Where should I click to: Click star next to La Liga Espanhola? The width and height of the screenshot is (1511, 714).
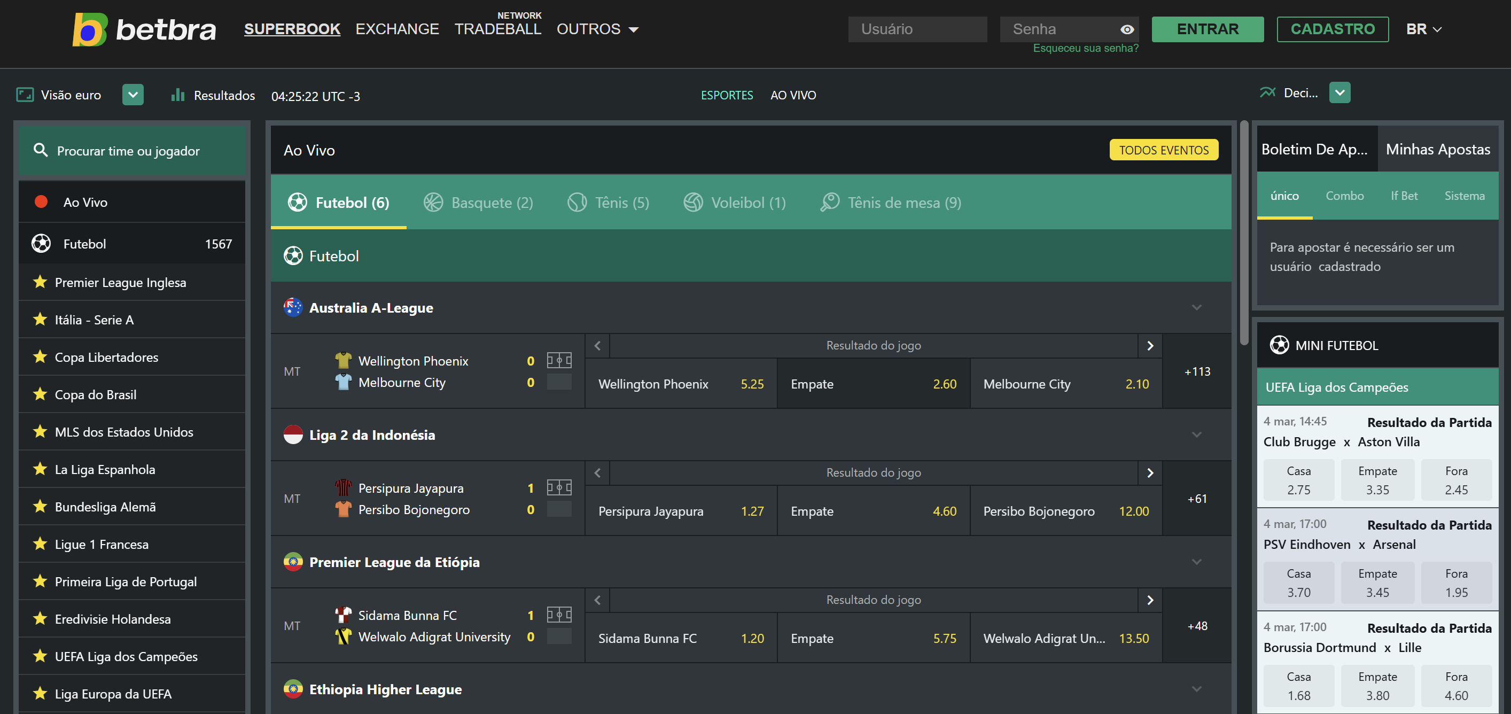coord(40,469)
